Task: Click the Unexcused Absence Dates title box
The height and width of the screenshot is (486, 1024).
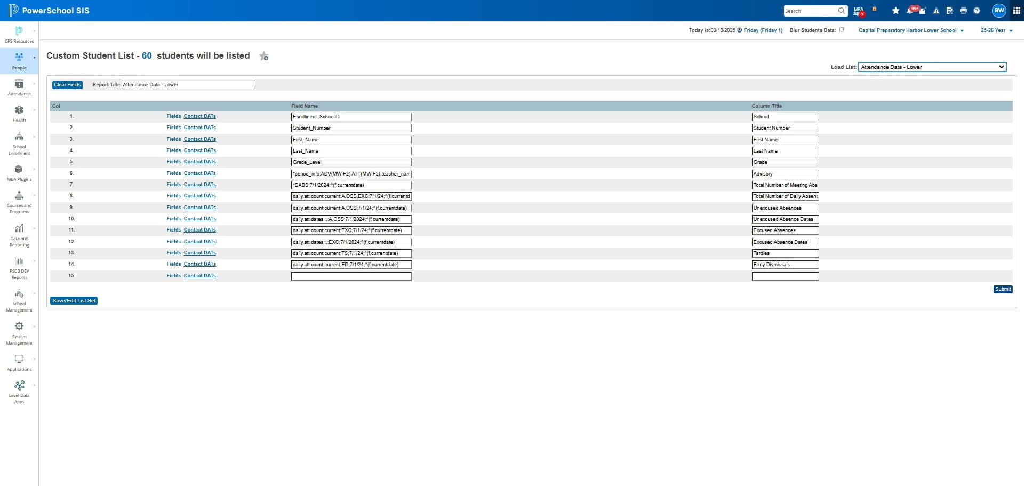Action: tap(785, 219)
